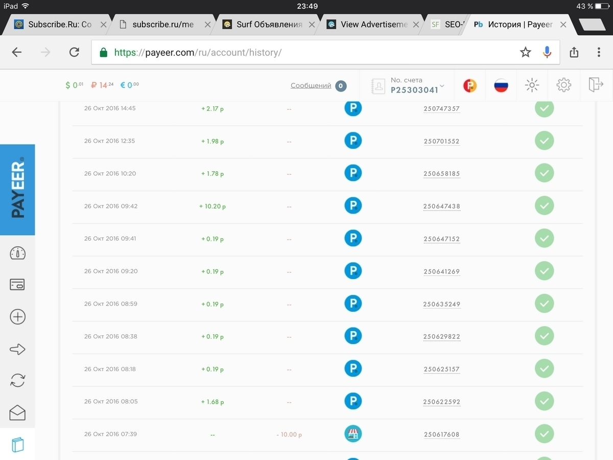Open the Сообщений messages link
The height and width of the screenshot is (460, 613).
point(311,85)
